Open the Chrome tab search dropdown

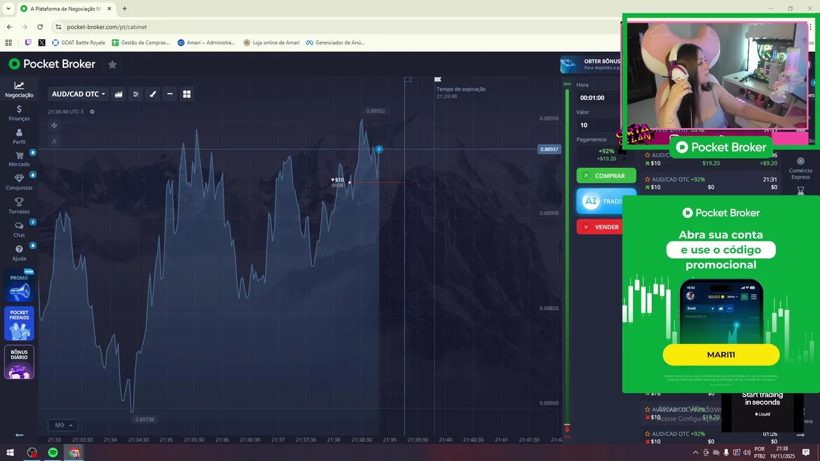click(8, 9)
